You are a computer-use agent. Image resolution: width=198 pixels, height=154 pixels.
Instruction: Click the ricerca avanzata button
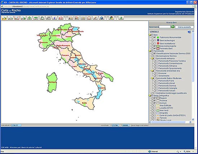pyautogui.click(x=184, y=27)
